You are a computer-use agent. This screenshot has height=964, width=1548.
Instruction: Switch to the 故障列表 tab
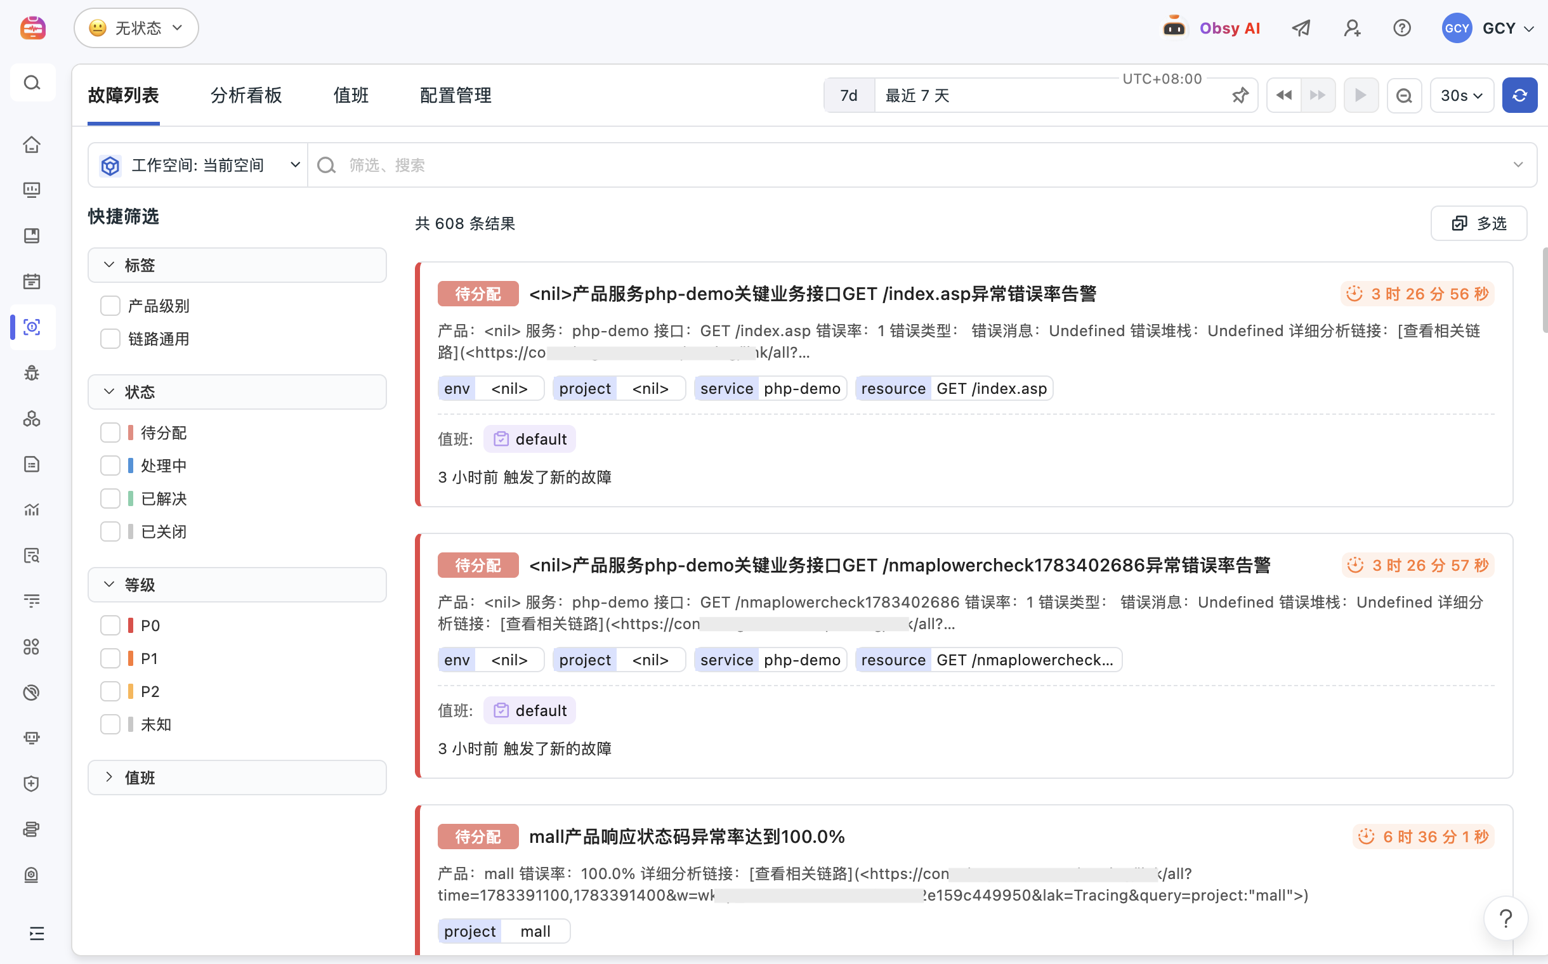[x=124, y=96]
